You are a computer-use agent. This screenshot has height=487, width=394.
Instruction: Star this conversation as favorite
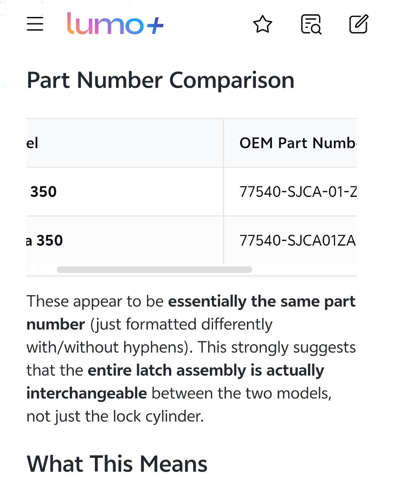(x=262, y=24)
